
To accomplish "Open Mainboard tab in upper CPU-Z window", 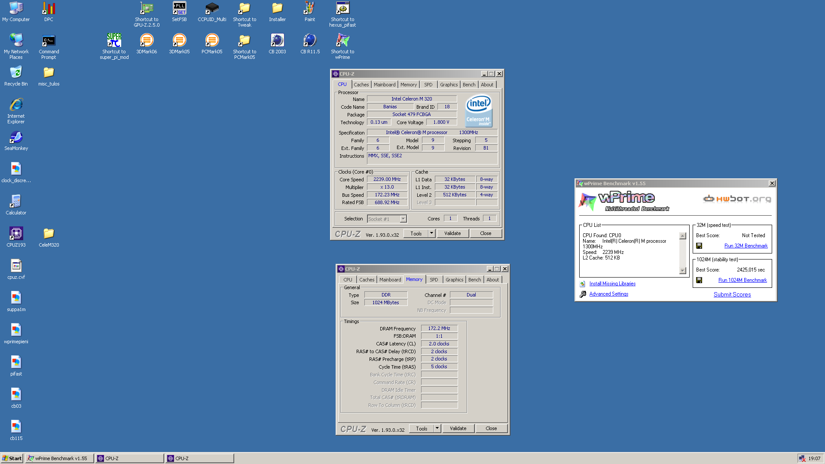I will [385, 85].
